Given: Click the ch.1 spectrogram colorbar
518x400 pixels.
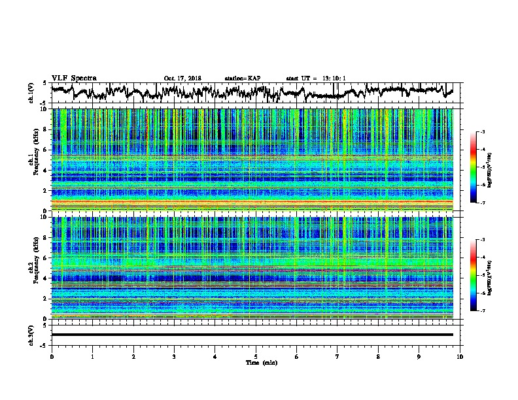Looking at the screenshot, I should [473, 167].
